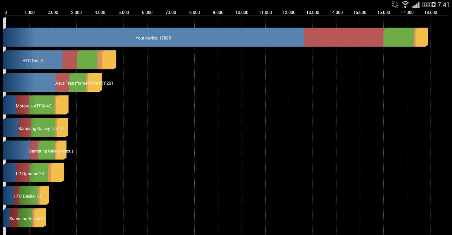
Task: Tap the 7:41 clock
Action: [x=443, y=5]
